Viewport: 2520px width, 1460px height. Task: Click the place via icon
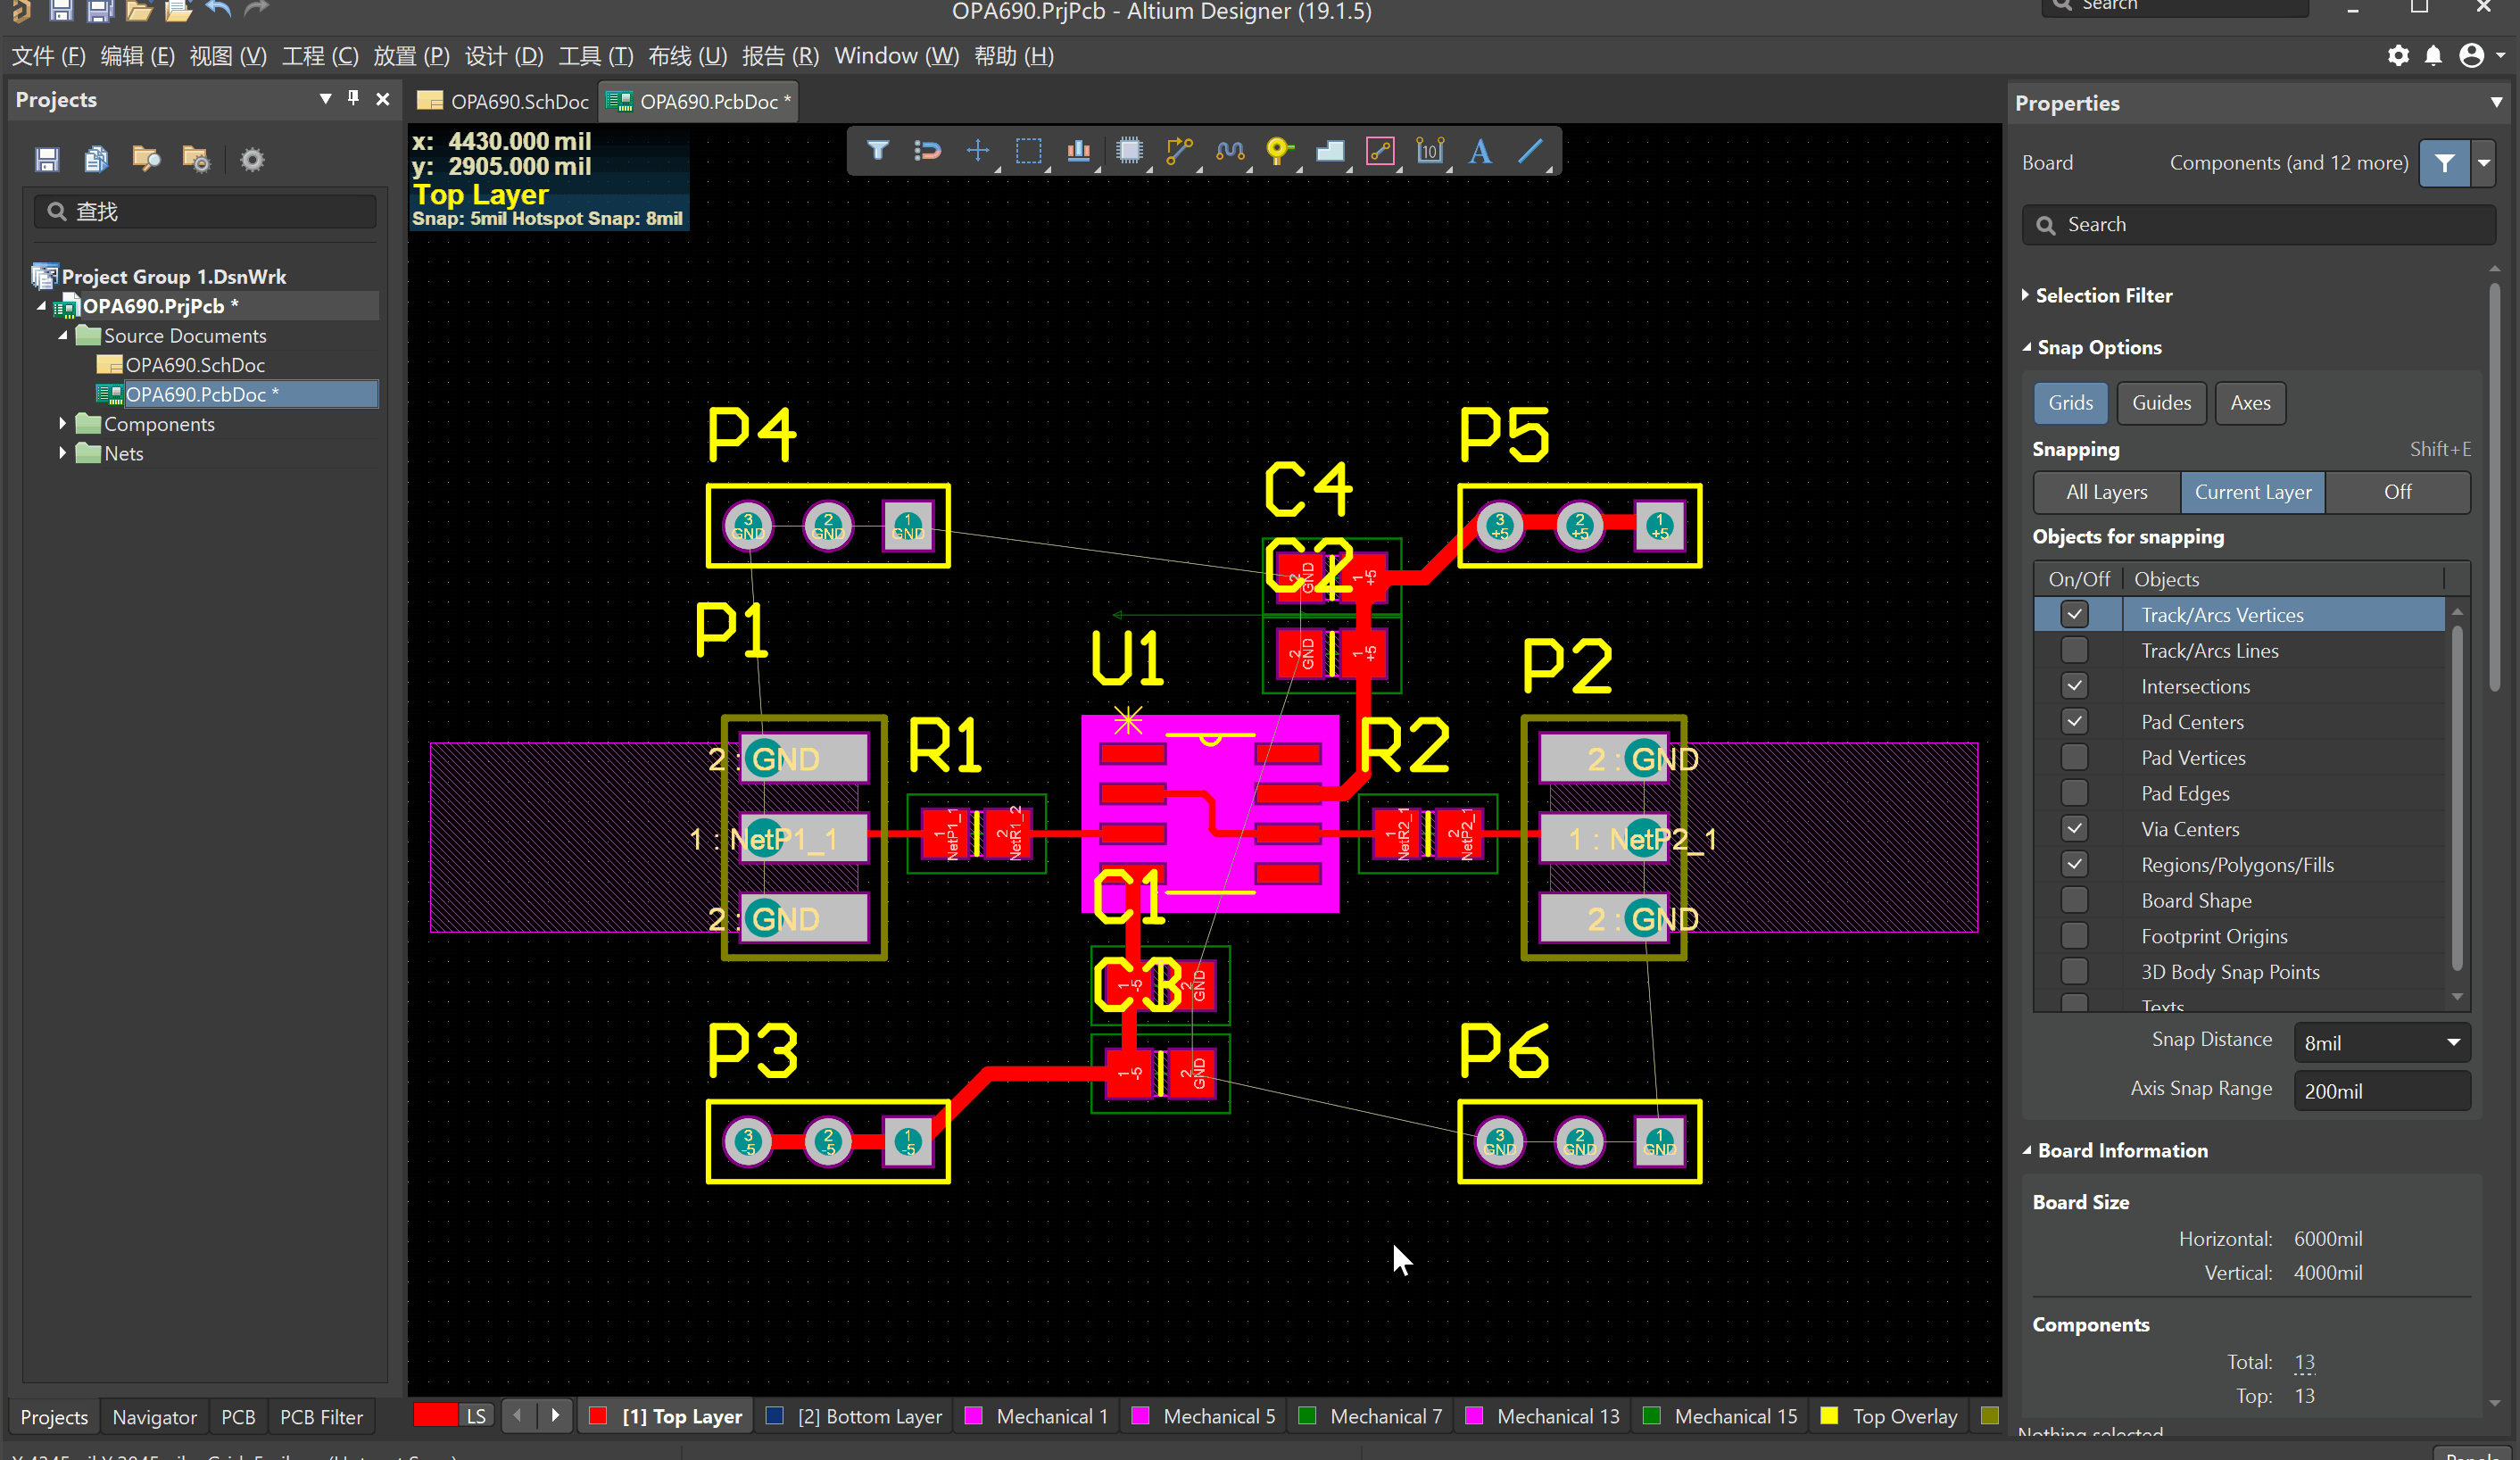coord(1277,151)
